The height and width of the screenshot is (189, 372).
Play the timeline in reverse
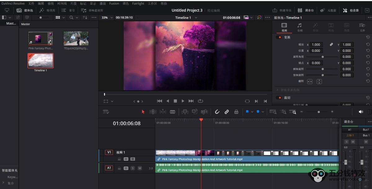coord(168,101)
